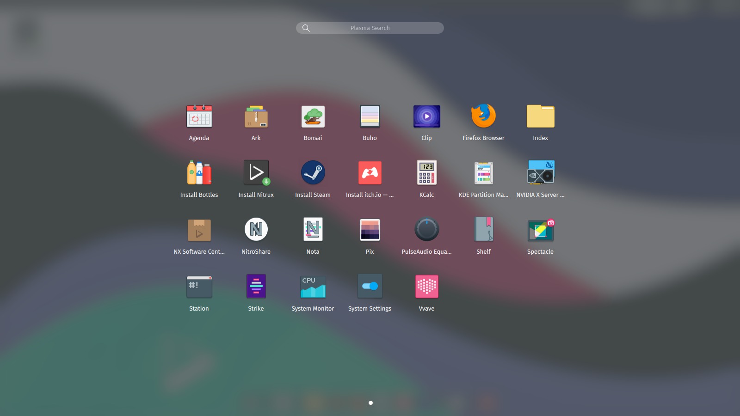Open the Clip video player

coord(426,116)
